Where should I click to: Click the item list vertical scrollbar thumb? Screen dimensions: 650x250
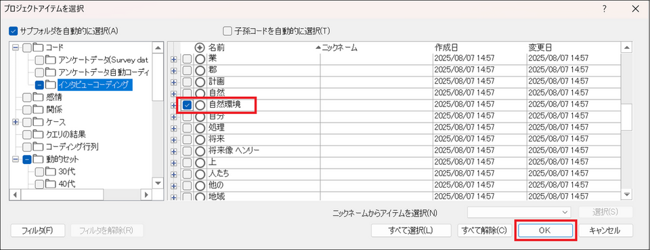tap(626, 117)
